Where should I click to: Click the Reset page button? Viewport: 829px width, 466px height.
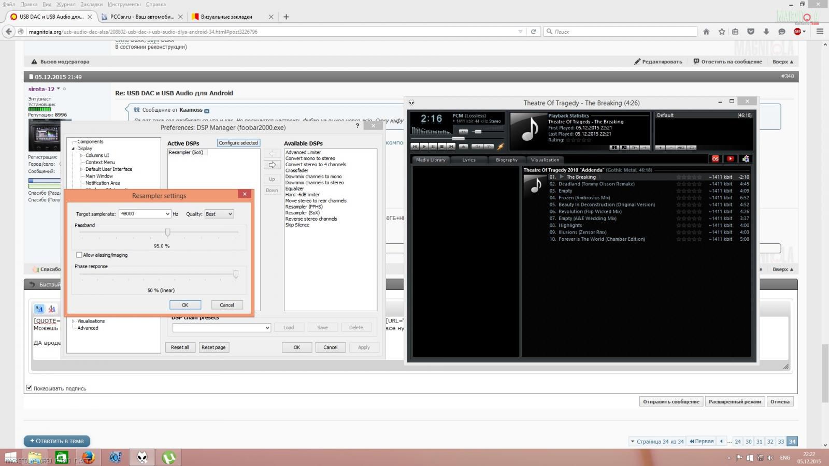pos(213,347)
